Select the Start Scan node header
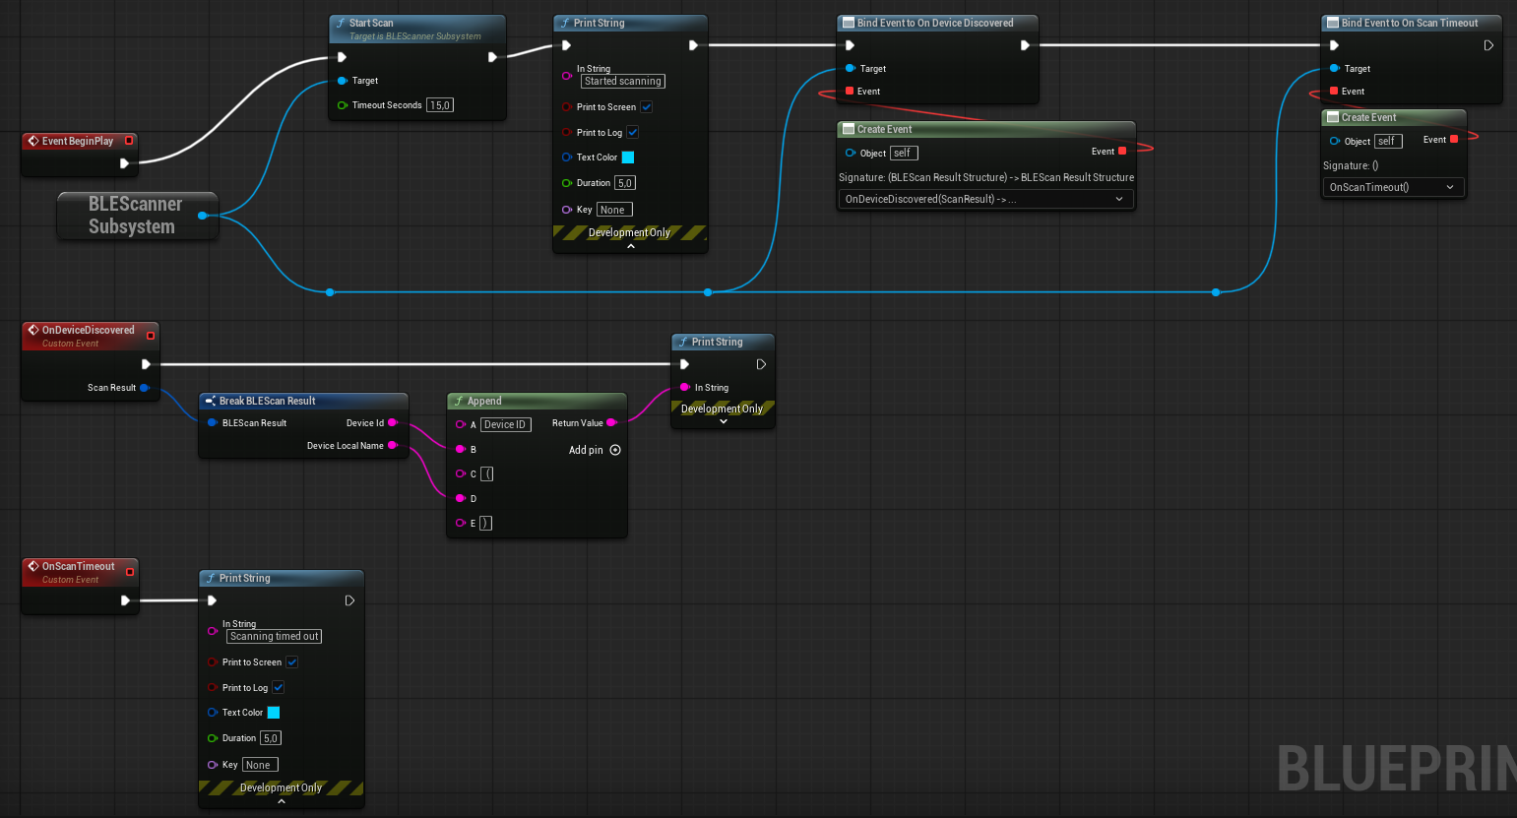1517x818 pixels. 417,29
